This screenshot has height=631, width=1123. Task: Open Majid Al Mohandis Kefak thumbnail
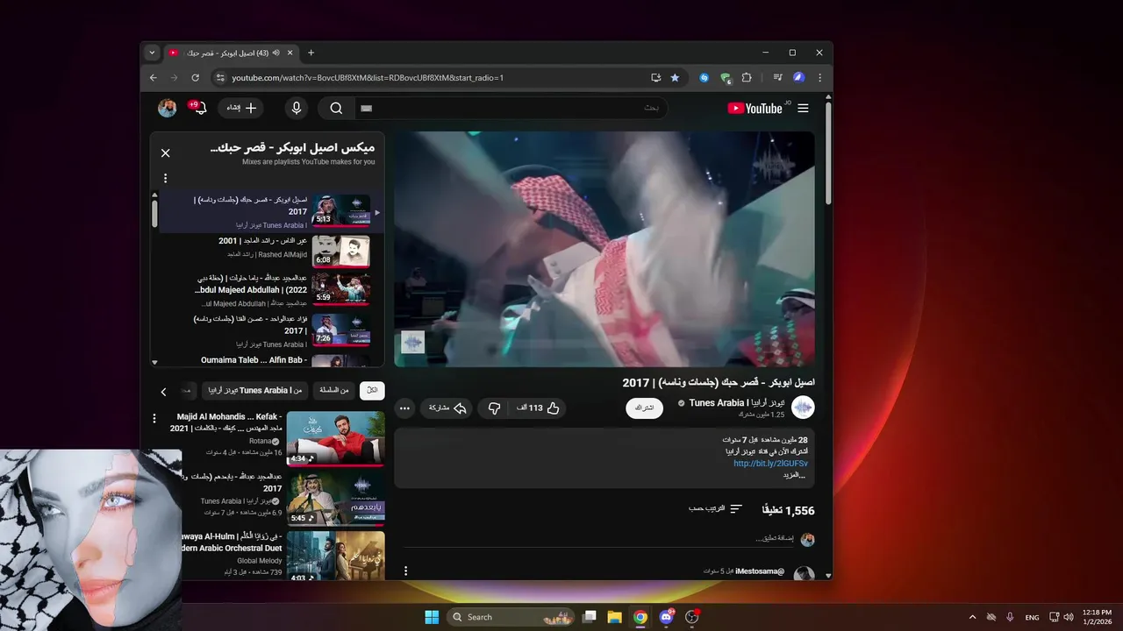(335, 438)
